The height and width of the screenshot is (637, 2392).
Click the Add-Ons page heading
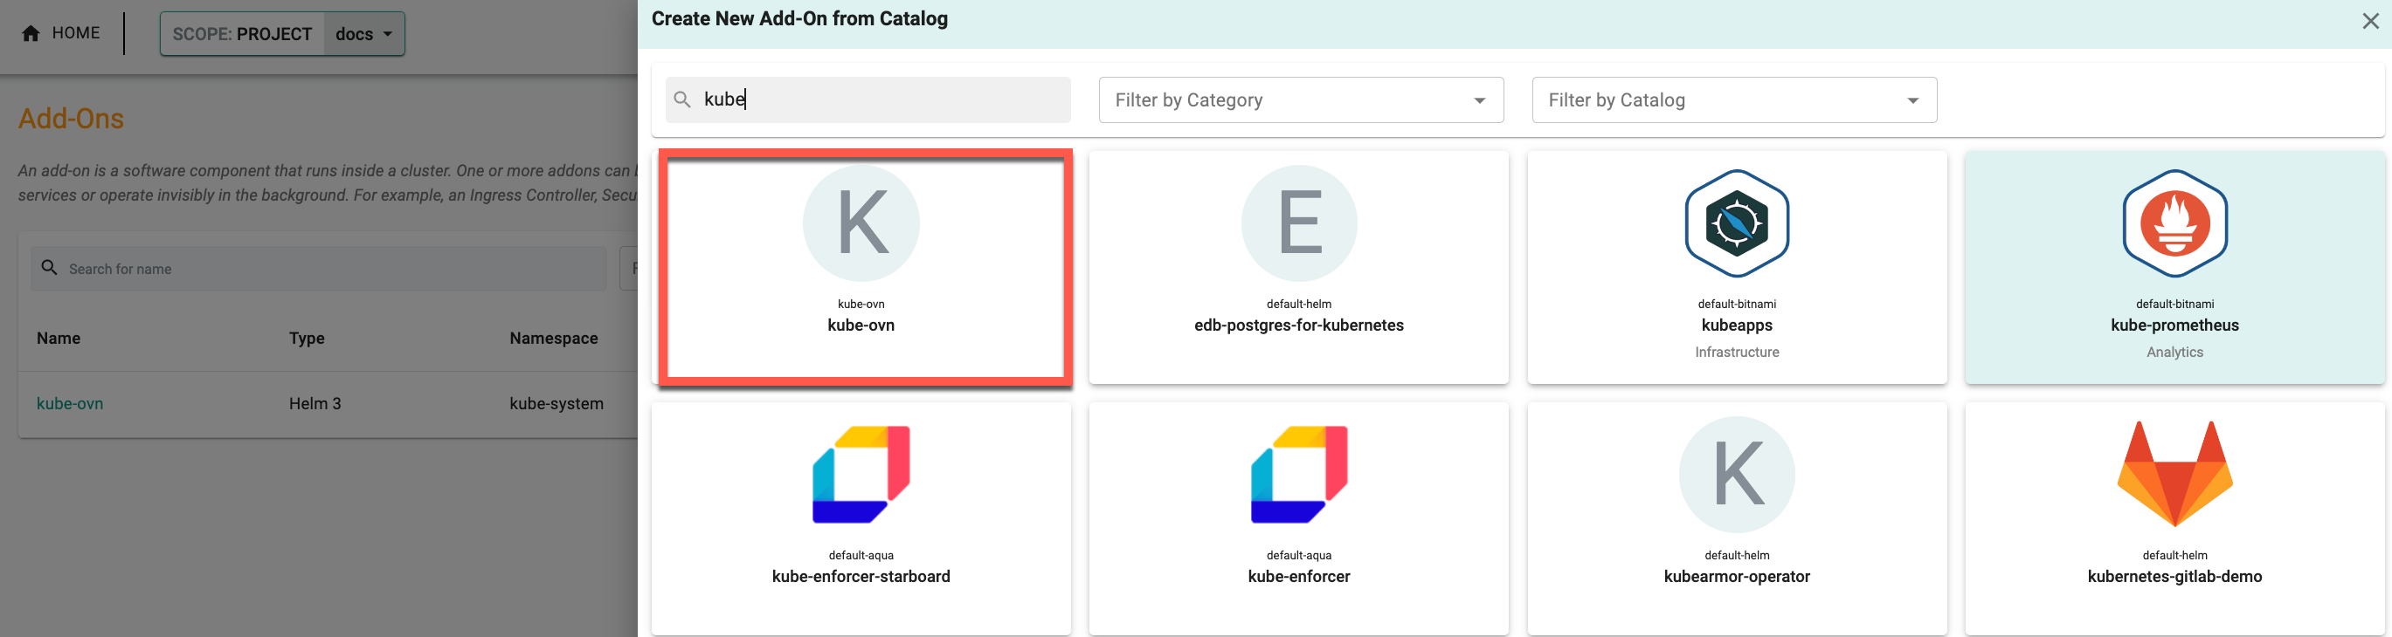(x=72, y=119)
